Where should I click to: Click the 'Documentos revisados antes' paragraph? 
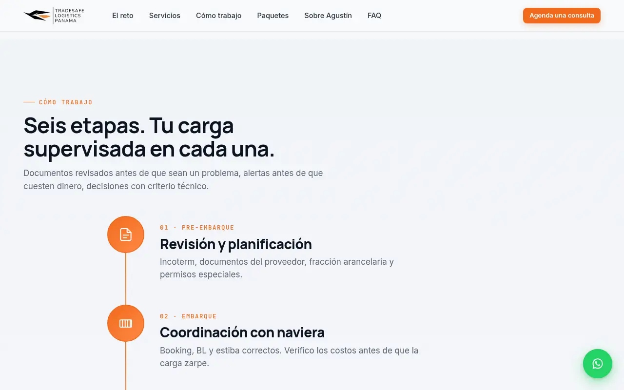[x=173, y=179]
